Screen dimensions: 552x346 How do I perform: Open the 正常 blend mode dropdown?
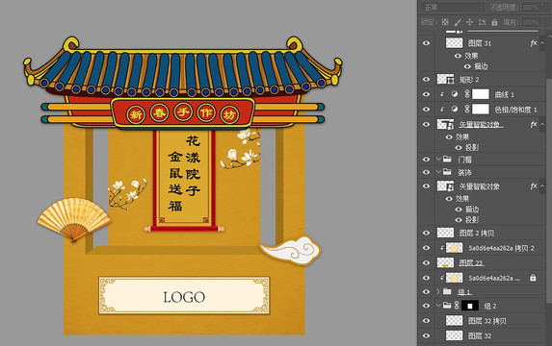click(453, 7)
